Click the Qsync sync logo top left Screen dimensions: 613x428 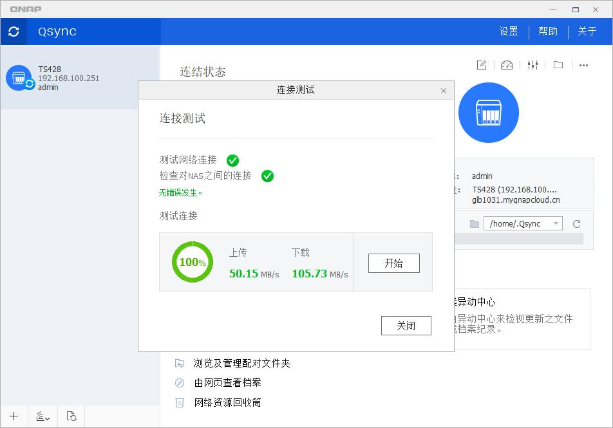(14, 31)
